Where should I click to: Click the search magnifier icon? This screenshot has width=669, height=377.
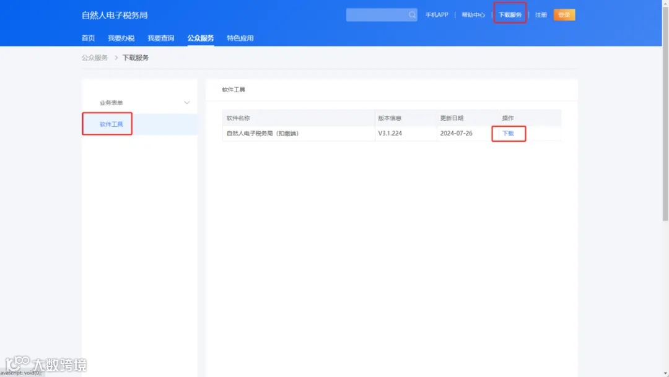(411, 14)
